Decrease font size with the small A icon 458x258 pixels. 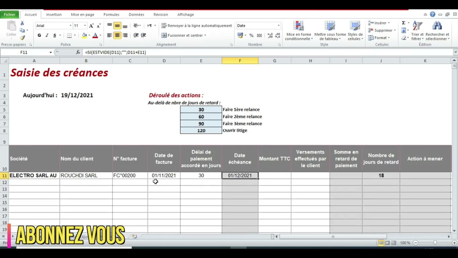(x=98, y=26)
